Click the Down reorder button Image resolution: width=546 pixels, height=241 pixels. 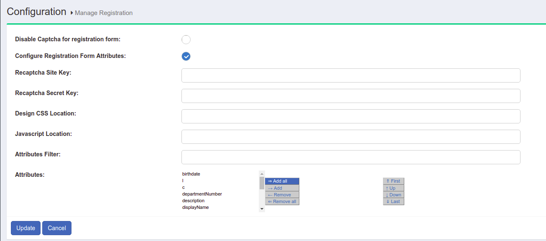pyautogui.click(x=393, y=195)
